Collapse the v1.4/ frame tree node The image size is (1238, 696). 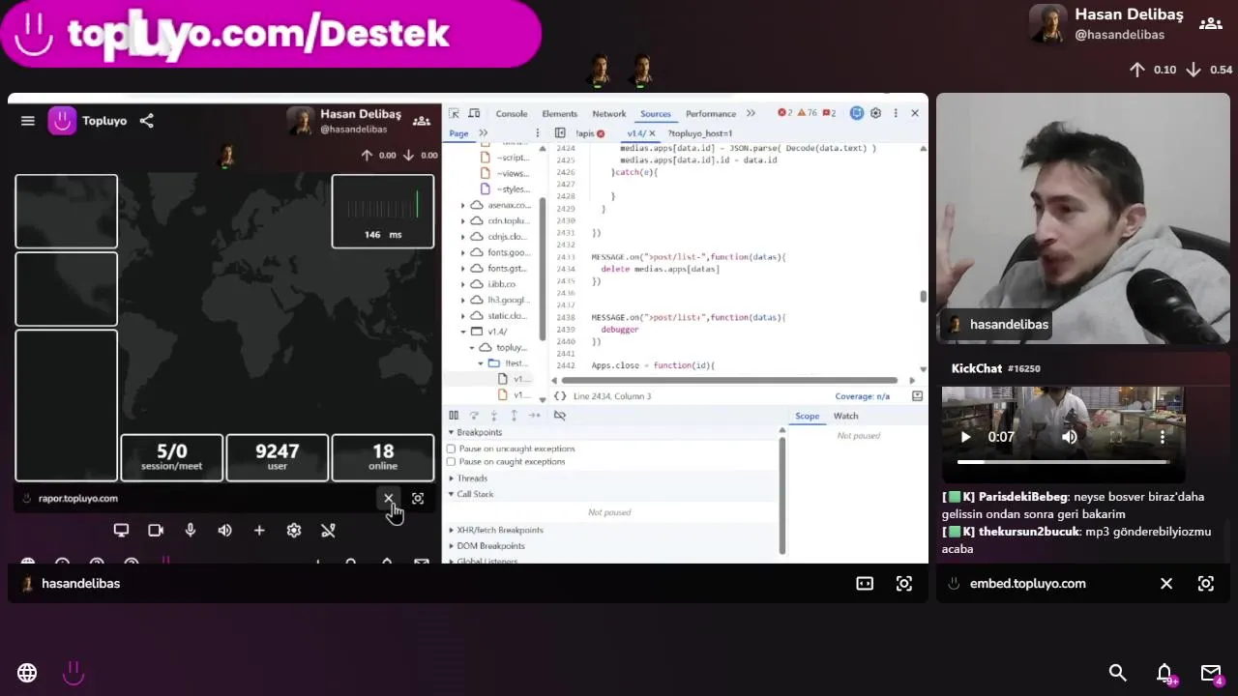[x=462, y=332]
